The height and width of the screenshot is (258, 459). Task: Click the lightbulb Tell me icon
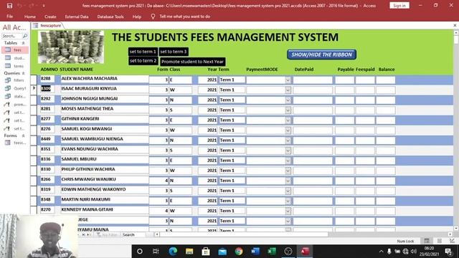pos(153,16)
